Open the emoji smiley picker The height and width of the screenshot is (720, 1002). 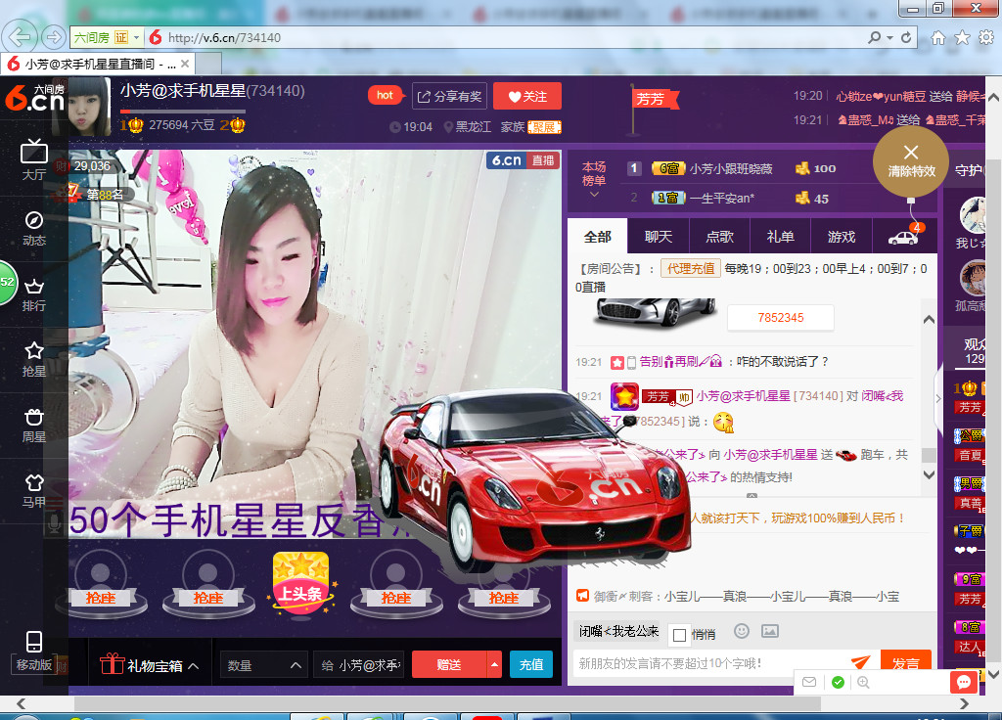click(x=742, y=631)
